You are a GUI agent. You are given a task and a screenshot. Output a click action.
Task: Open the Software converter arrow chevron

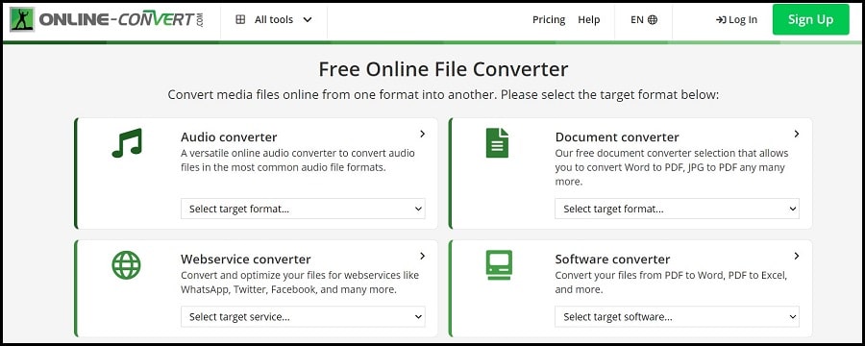point(797,256)
